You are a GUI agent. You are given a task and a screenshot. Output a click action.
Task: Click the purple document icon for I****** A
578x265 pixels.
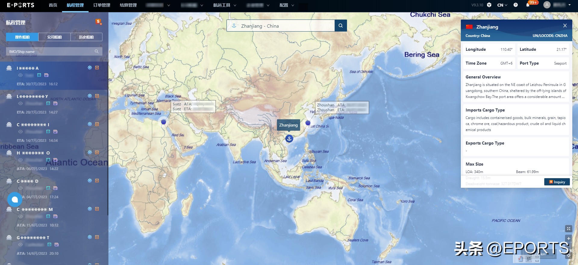tap(46, 75)
